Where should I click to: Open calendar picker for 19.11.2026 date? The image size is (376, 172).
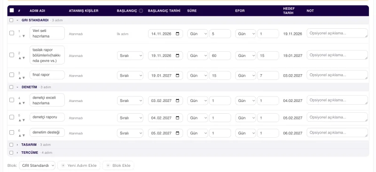click(x=178, y=55)
